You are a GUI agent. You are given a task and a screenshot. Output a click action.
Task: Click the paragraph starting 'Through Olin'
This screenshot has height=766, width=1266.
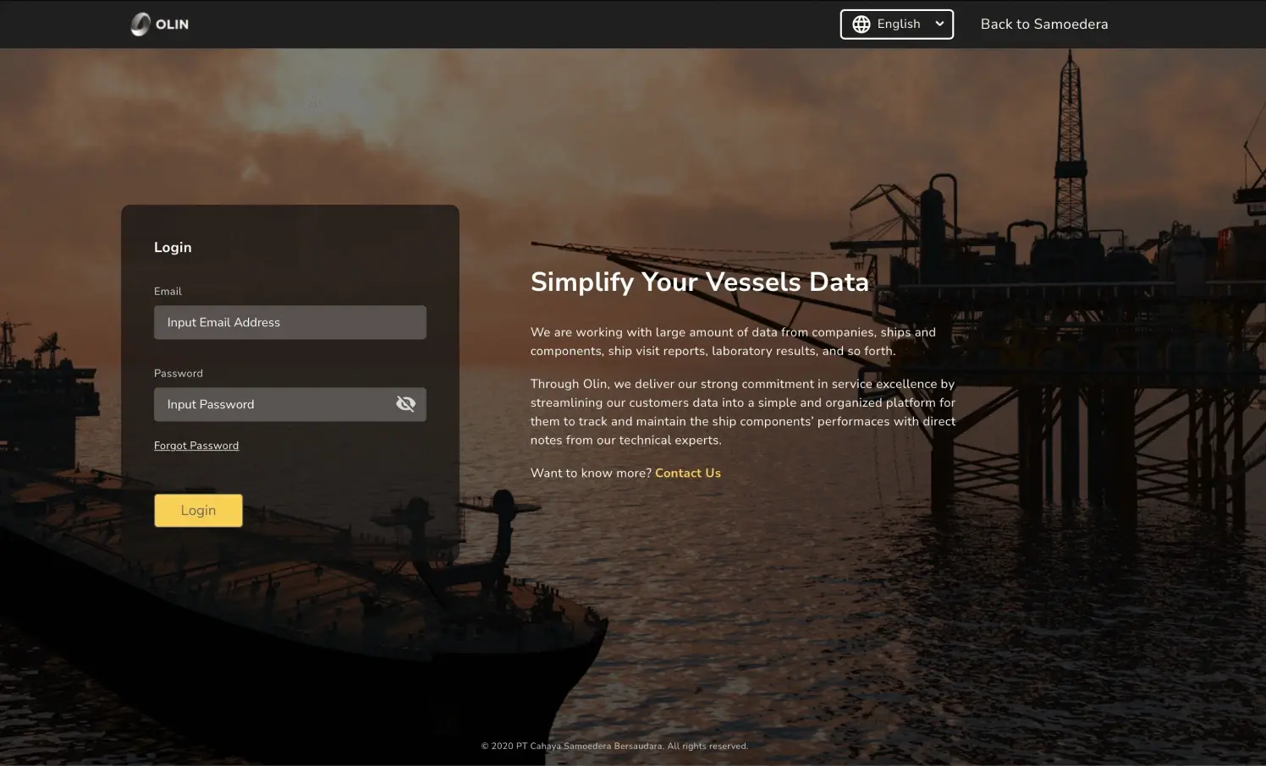click(742, 412)
